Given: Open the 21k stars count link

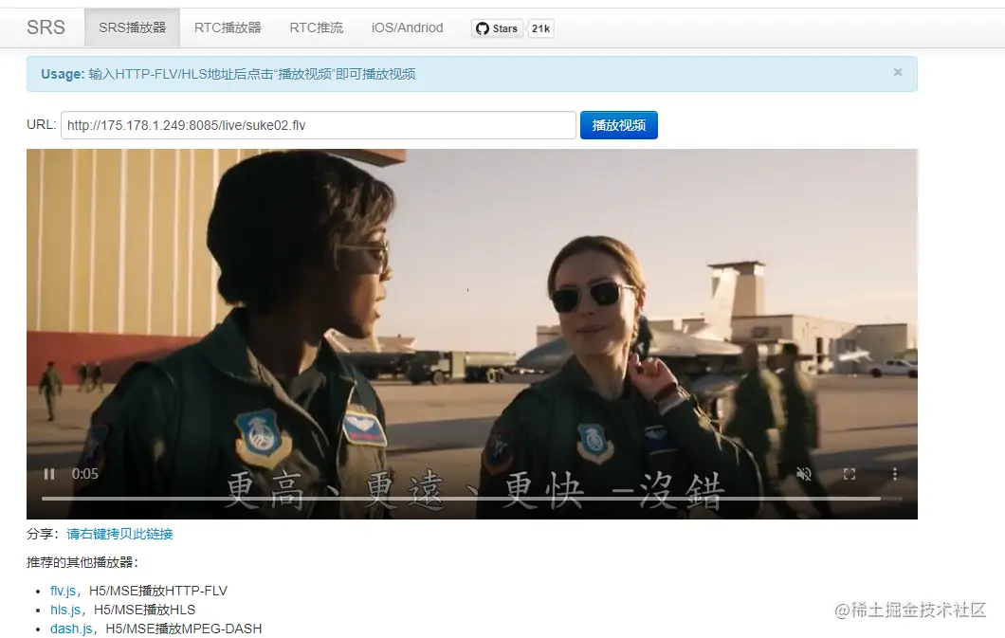Looking at the screenshot, I should 541,28.
